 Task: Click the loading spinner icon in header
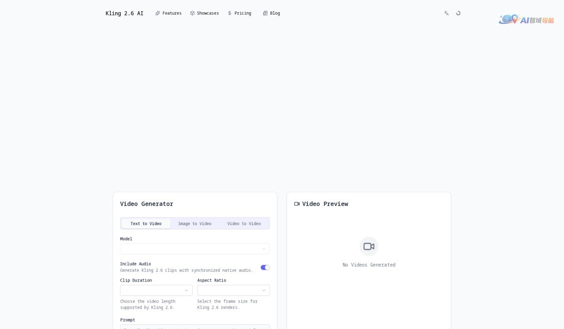(458, 13)
